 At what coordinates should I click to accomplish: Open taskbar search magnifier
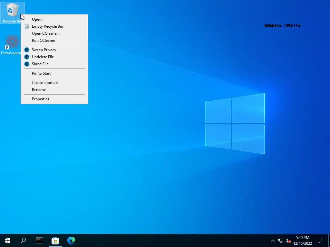coord(23,241)
